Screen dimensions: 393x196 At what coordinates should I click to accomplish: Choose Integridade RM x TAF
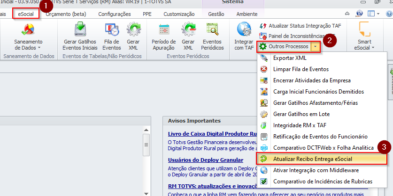coord(322,125)
